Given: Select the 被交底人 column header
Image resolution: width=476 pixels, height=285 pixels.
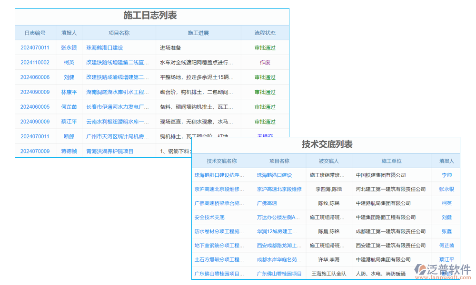Looking at the screenshot, I should pyautogui.click(x=329, y=161).
